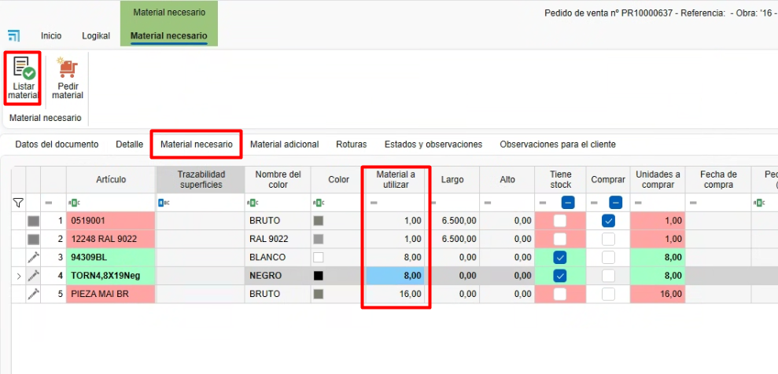This screenshot has width=778, height=374.
Task: Click the funnel filter icon in the grid
Action: point(19,203)
